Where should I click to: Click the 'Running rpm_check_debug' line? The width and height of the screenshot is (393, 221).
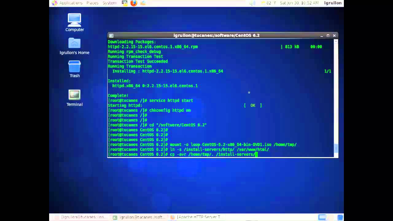(134, 52)
